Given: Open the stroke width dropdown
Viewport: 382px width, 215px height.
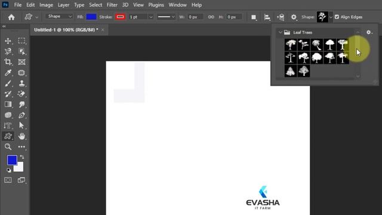Looking at the screenshot, I should (x=150, y=17).
